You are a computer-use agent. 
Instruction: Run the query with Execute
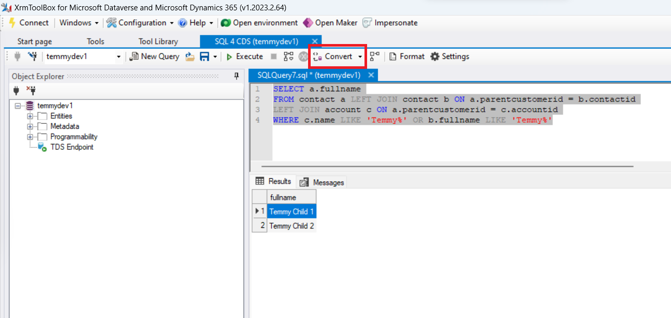[244, 56]
